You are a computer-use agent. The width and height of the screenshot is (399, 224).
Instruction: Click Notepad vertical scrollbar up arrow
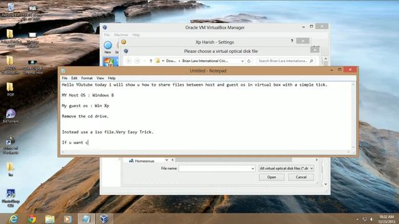tap(353, 84)
